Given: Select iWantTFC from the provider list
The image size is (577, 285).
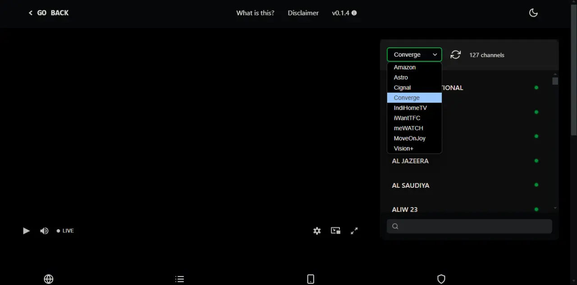Looking at the screenshot, I should coord(414,118).
